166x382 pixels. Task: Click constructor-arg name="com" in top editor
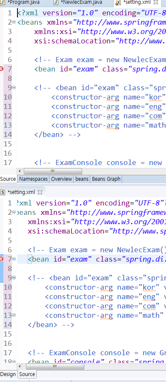[x=109, y=116]
